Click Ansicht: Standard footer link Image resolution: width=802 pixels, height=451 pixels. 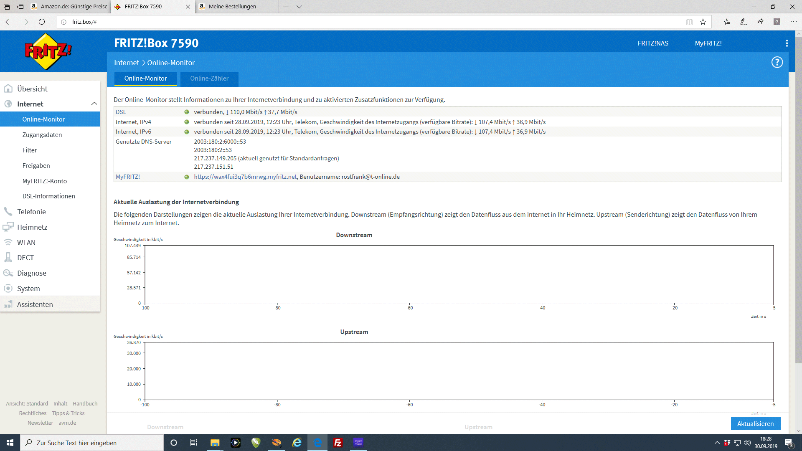click(x=27, y=404)
